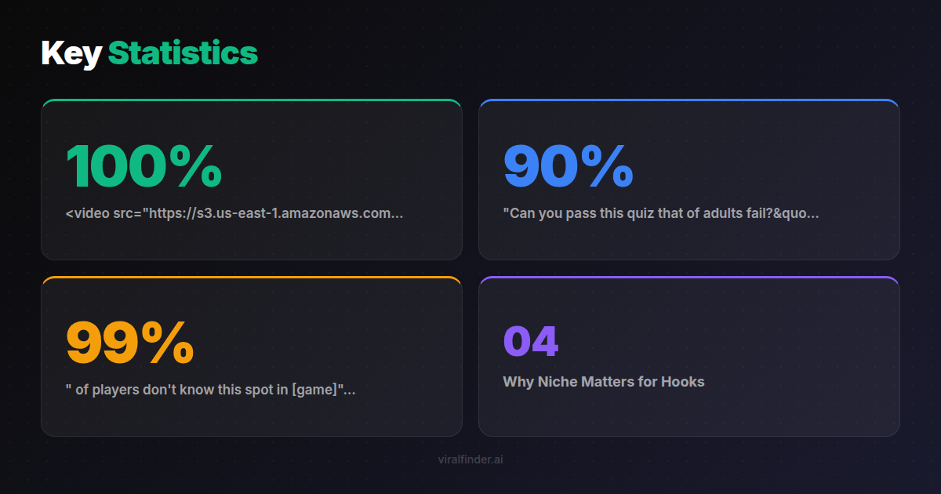Click the orange accent bar atop 99% card
The image size is (941, 494).
click(251, 278)
